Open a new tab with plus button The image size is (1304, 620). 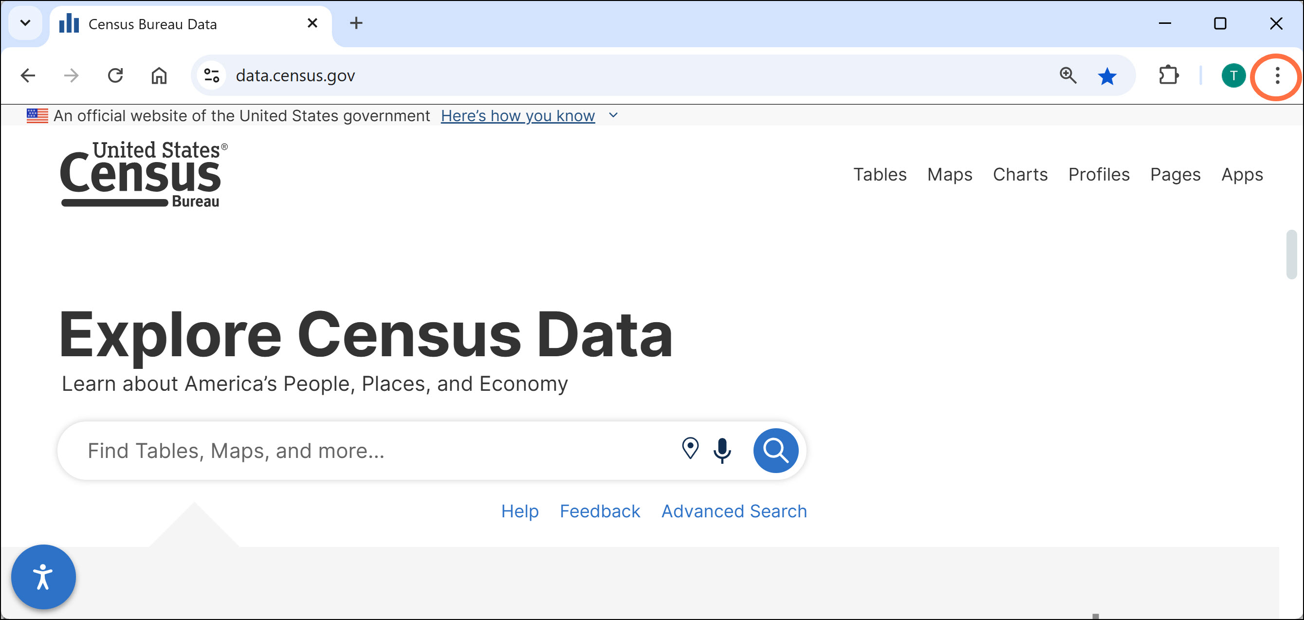[x=356, y=23]
